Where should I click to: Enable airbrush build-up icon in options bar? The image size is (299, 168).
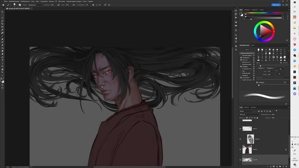pyautogui.click(x=74, y=5)
